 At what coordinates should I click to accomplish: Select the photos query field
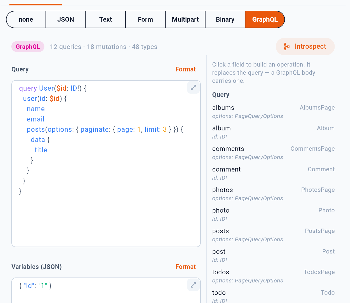click(273, 194)
